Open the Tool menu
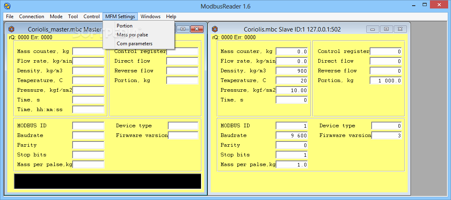 tap(73, 16)
